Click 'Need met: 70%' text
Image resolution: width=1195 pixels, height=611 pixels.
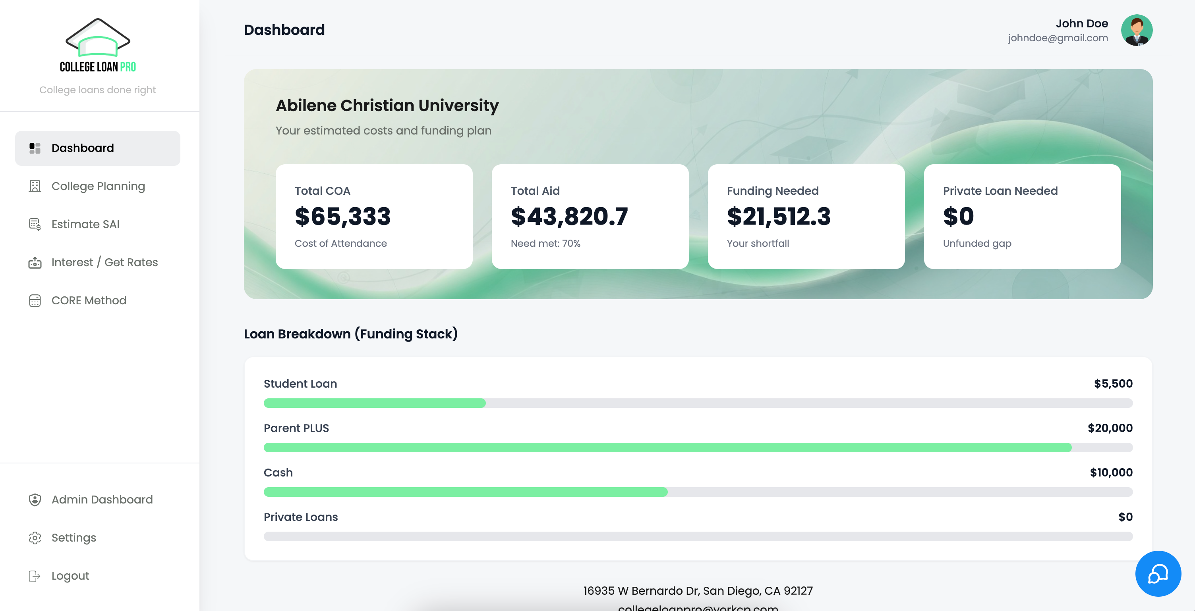pos(545,243)
